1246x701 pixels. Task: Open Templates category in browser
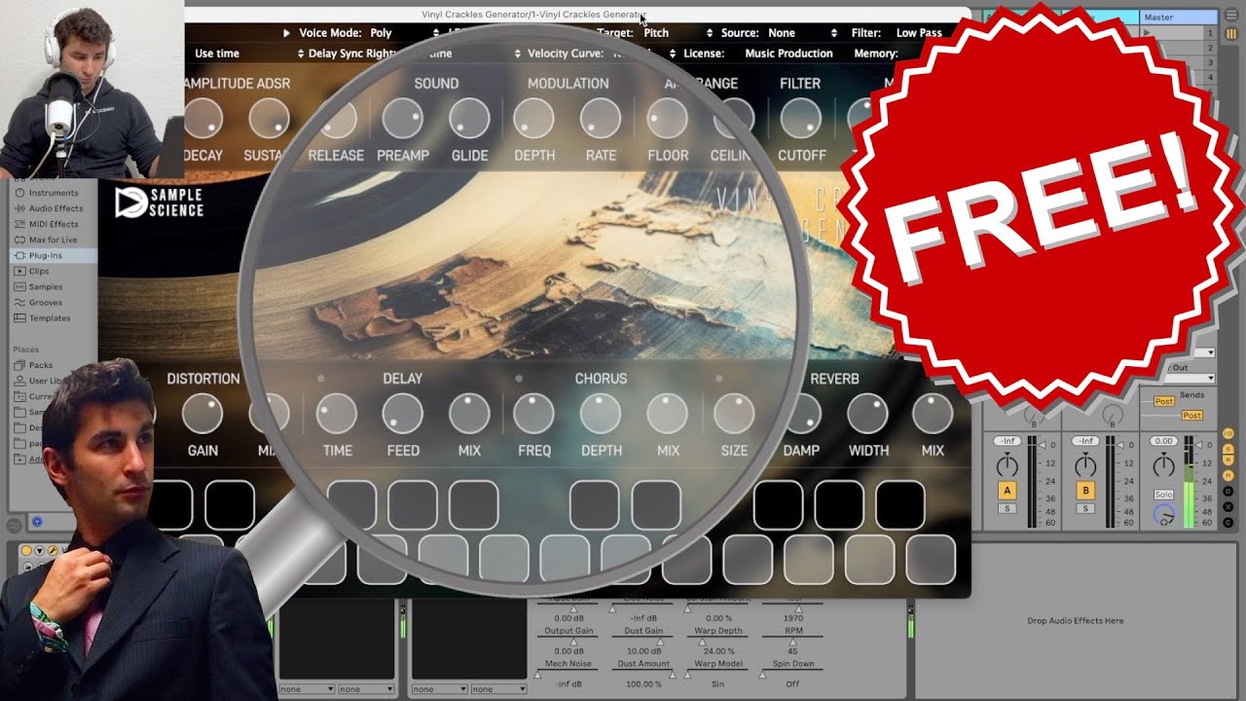[50, 318]
